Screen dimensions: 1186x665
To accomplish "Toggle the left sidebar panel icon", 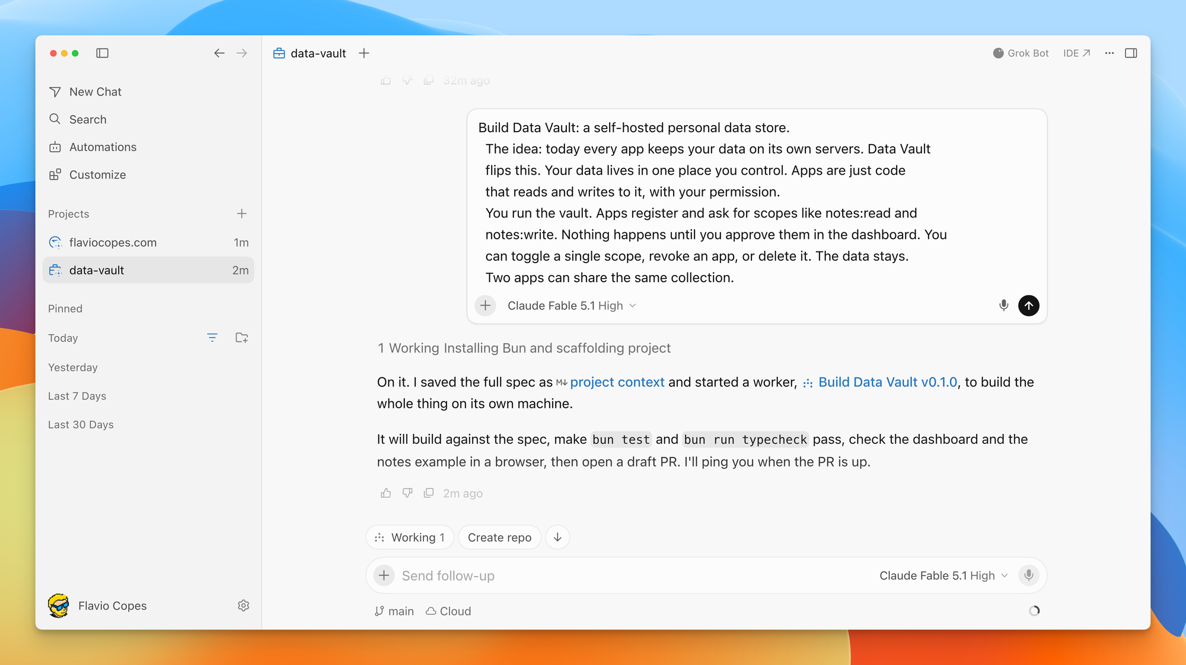I will 103,53.
